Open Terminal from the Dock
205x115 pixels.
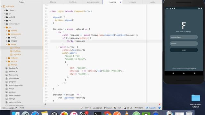click(98, 113)
